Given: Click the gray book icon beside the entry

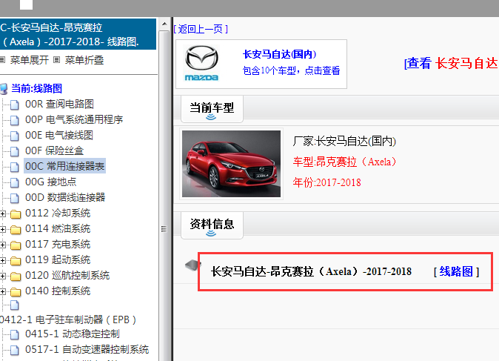Looking at the screenshot, I should point(193,265).
